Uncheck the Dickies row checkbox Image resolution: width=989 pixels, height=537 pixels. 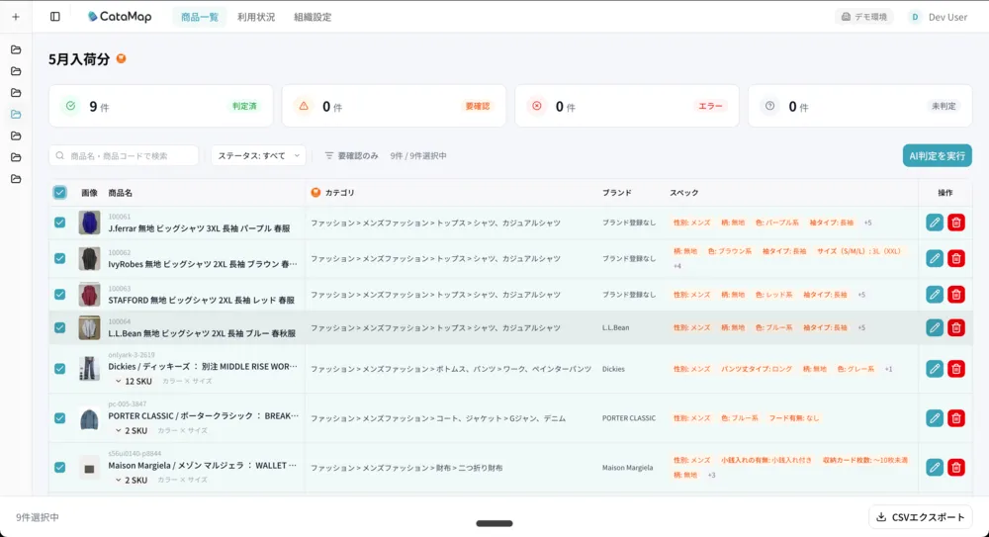(x=60, y=369)
